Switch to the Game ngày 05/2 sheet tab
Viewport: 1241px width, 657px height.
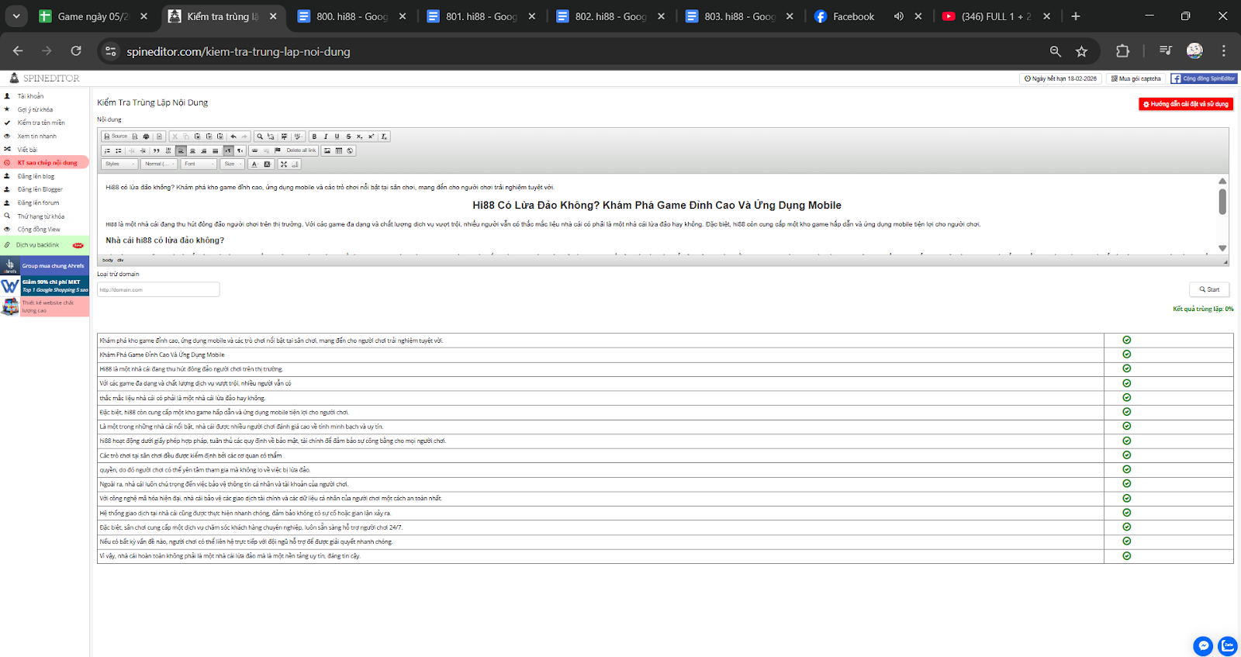click(93, 16)
